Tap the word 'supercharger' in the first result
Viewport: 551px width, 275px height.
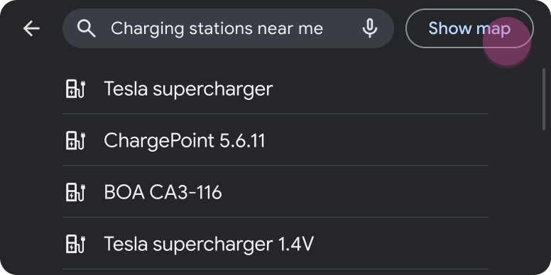click(x=212, y=89)
